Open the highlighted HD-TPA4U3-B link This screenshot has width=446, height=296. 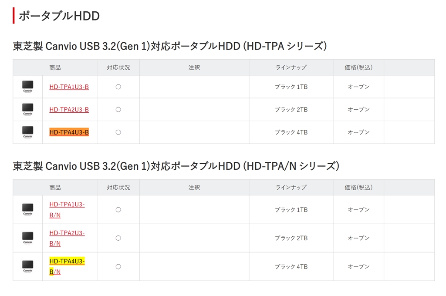pyautogui.click(x=69, y=132)
